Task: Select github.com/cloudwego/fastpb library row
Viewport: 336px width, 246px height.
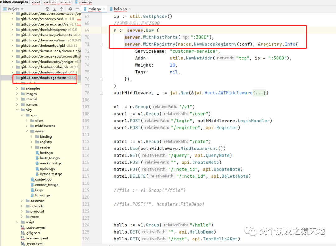Action: tap(40, 67)
